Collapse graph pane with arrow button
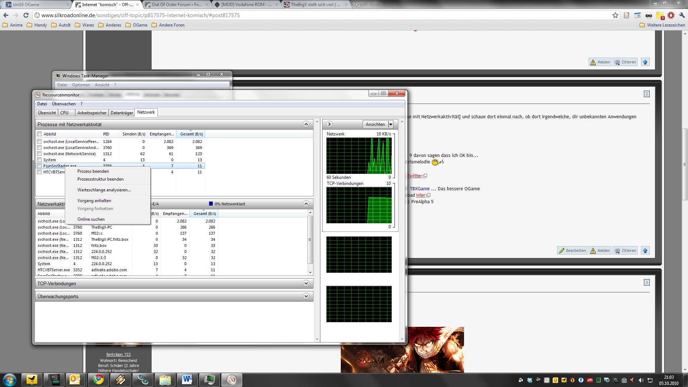The image size is (688, 387). 329,124
